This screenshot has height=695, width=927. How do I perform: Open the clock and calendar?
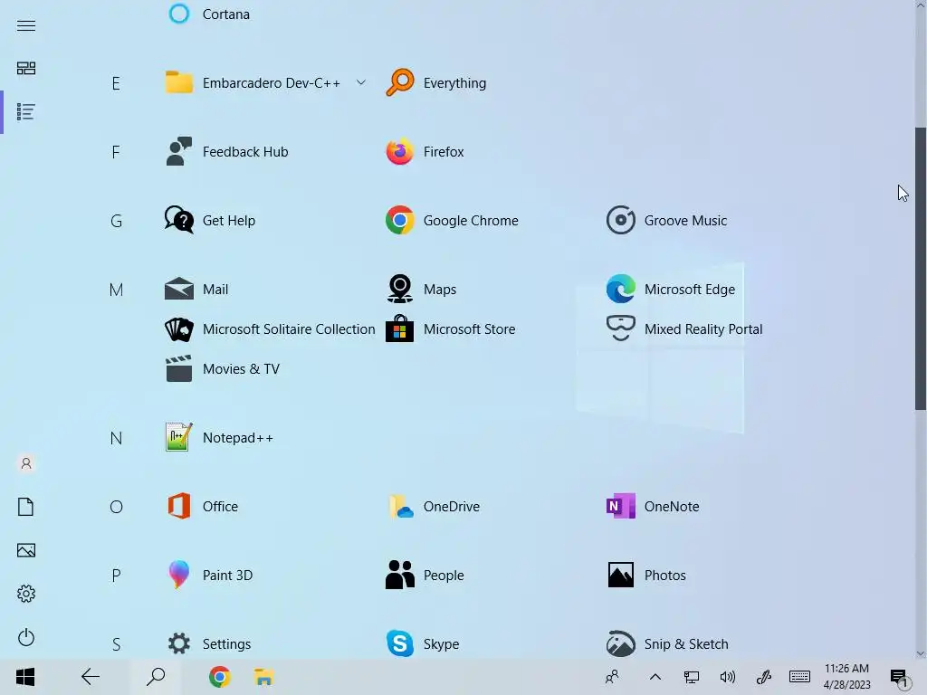[846, 677]
